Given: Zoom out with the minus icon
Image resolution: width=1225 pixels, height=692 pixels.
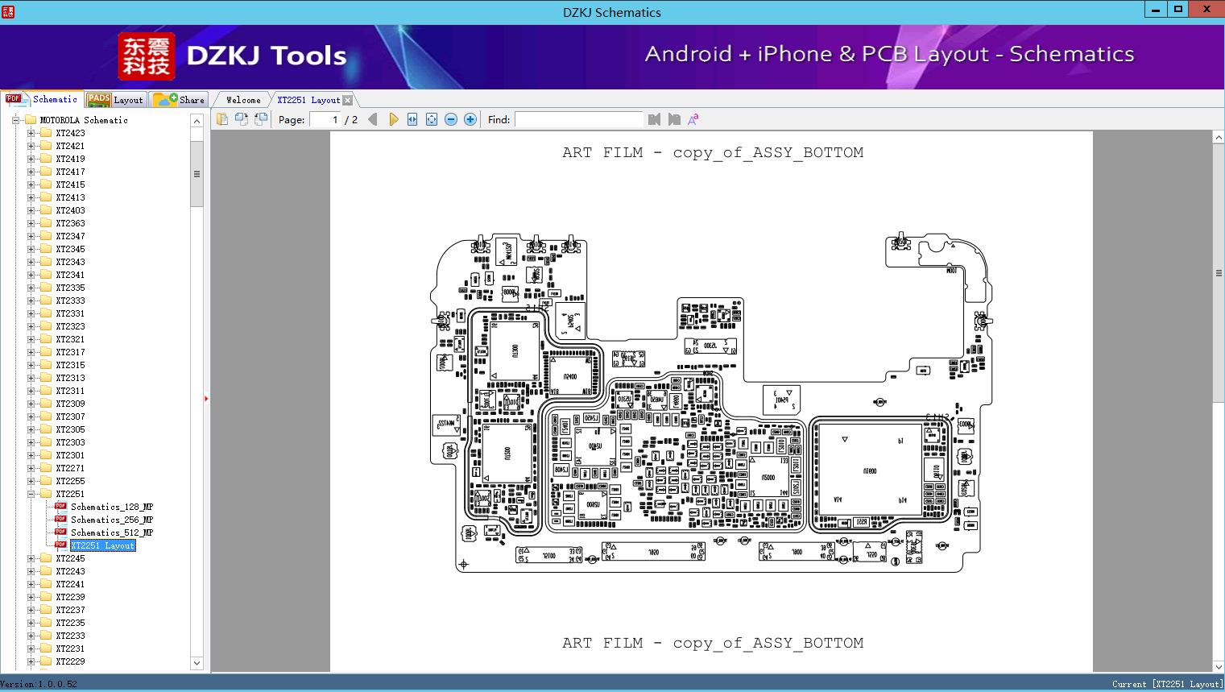Looking at the screenshot, I should click(451, 119).
